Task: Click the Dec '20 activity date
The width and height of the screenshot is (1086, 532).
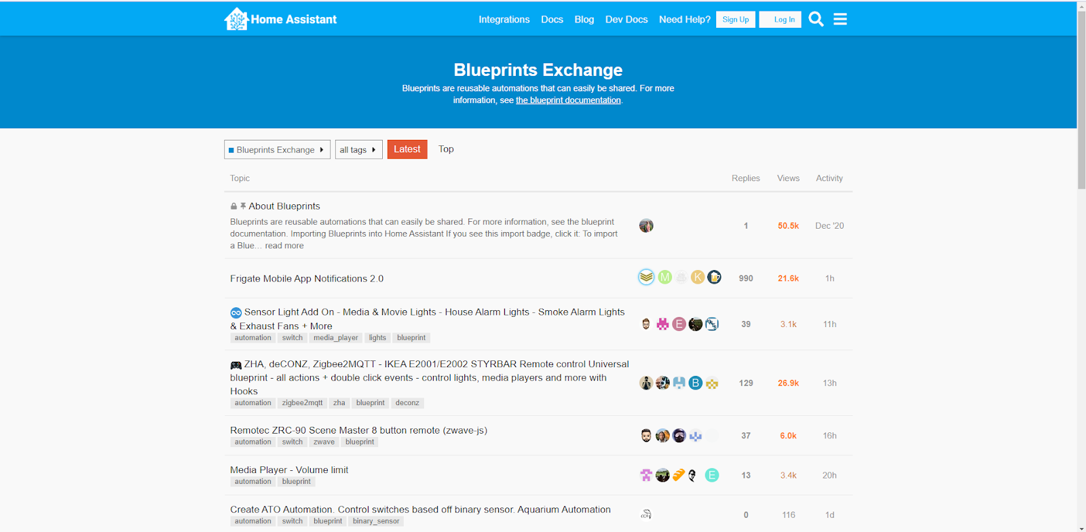Action: pos(829,226)
